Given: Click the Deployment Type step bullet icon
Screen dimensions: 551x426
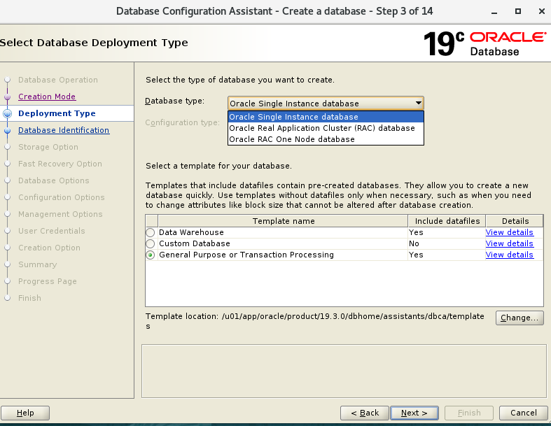Looking at the screenshot, I should [8, 113].
